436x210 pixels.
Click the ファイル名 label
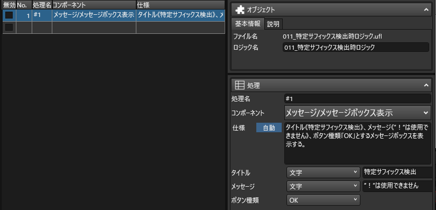tap(245, 36)
